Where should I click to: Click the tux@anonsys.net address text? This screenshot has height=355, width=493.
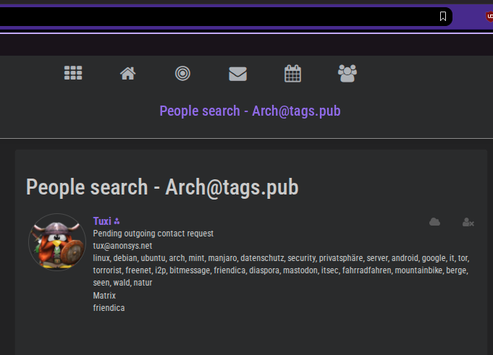pyautogui.click(x=122, y=246)
